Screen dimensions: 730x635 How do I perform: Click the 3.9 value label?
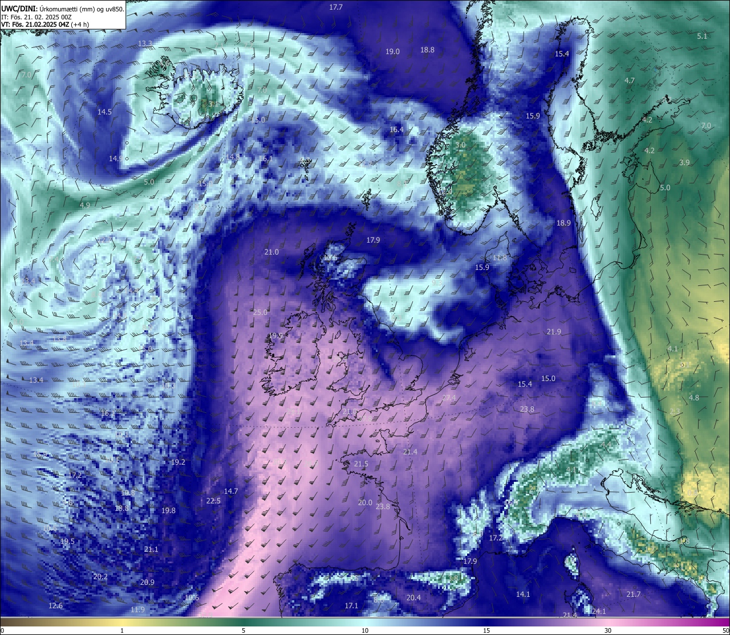coord(684,163)
